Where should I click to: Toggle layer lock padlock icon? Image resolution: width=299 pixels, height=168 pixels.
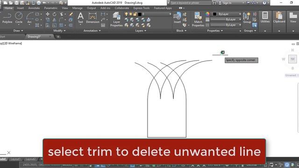135,14
